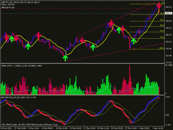Click the 17 Mar 20:00 time label

[89, 128]
